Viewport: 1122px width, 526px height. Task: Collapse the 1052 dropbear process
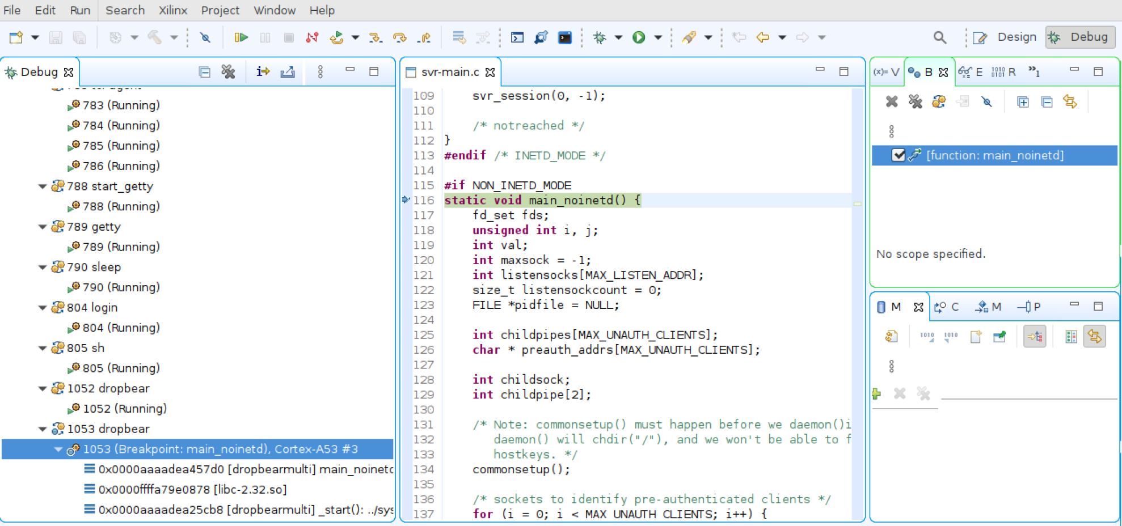pos(42,389)
